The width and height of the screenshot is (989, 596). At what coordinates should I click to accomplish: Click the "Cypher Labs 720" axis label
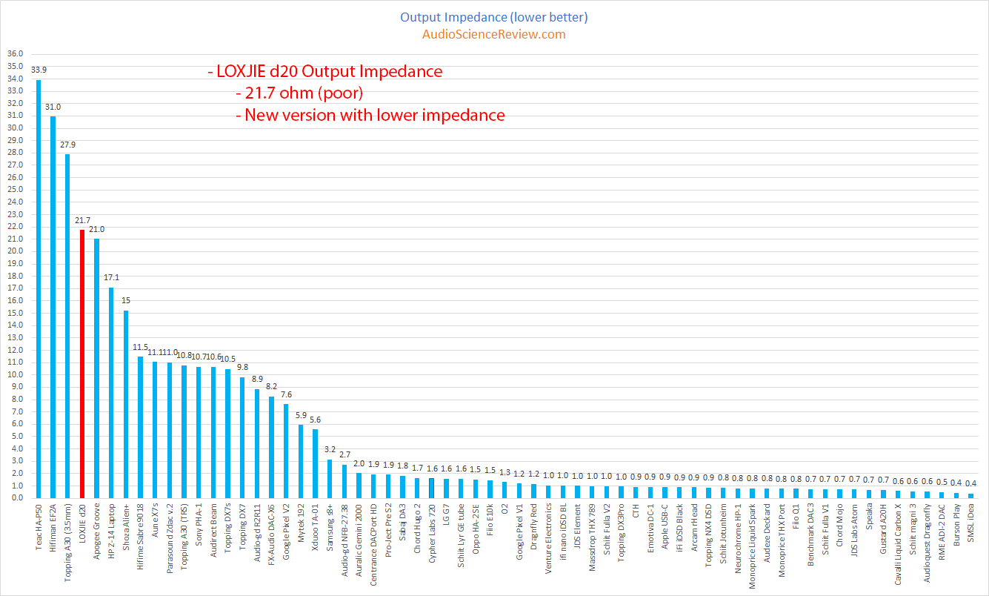coord(431,534)
